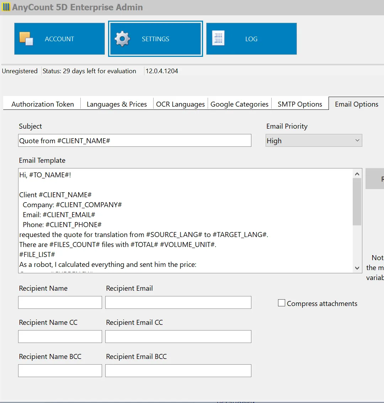The width and height of the screenshot is (384, 403).
Task: Click the version number 12.0.4.1204
Action: (x=162, y=71)
